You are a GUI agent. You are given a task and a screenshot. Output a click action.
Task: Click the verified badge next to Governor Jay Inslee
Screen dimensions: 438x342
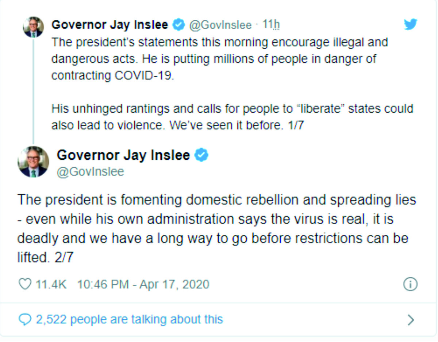tap(178, 24)
